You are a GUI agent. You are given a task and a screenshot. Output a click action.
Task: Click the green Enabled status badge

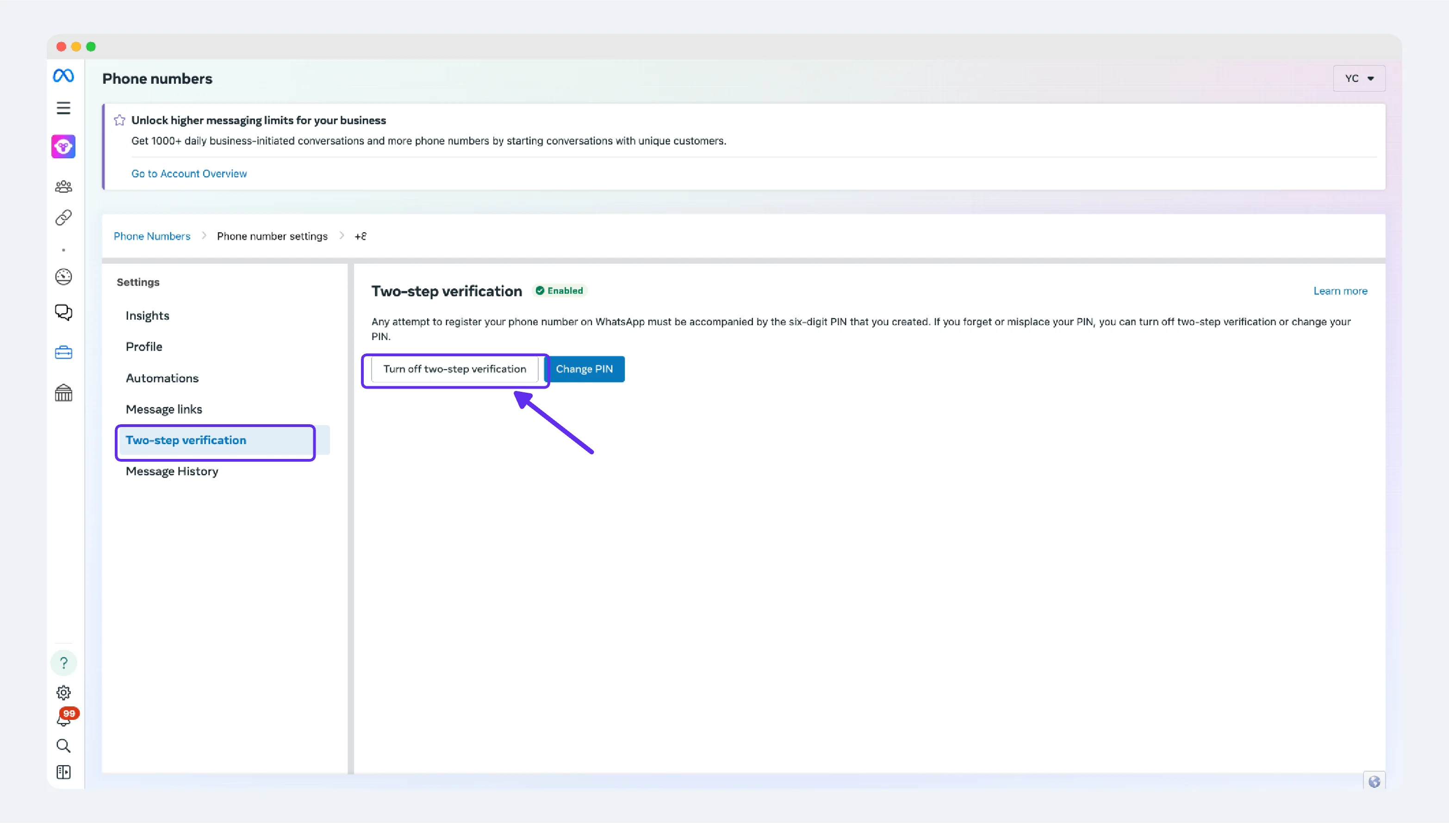point(560,291)
